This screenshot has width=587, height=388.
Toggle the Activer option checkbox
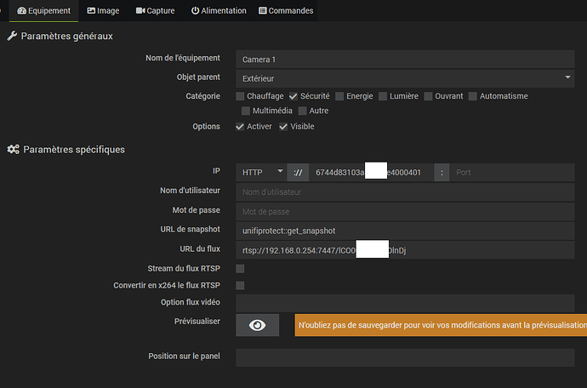240,127
